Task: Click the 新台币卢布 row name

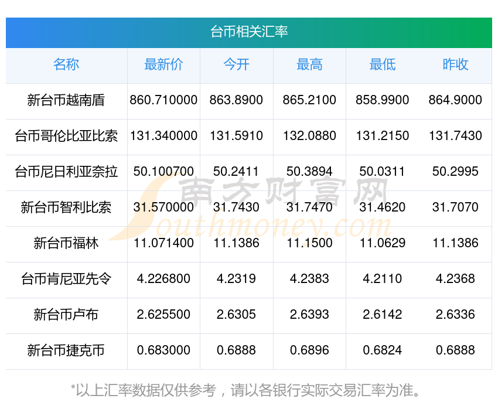Action: click(x=66, y=315)
